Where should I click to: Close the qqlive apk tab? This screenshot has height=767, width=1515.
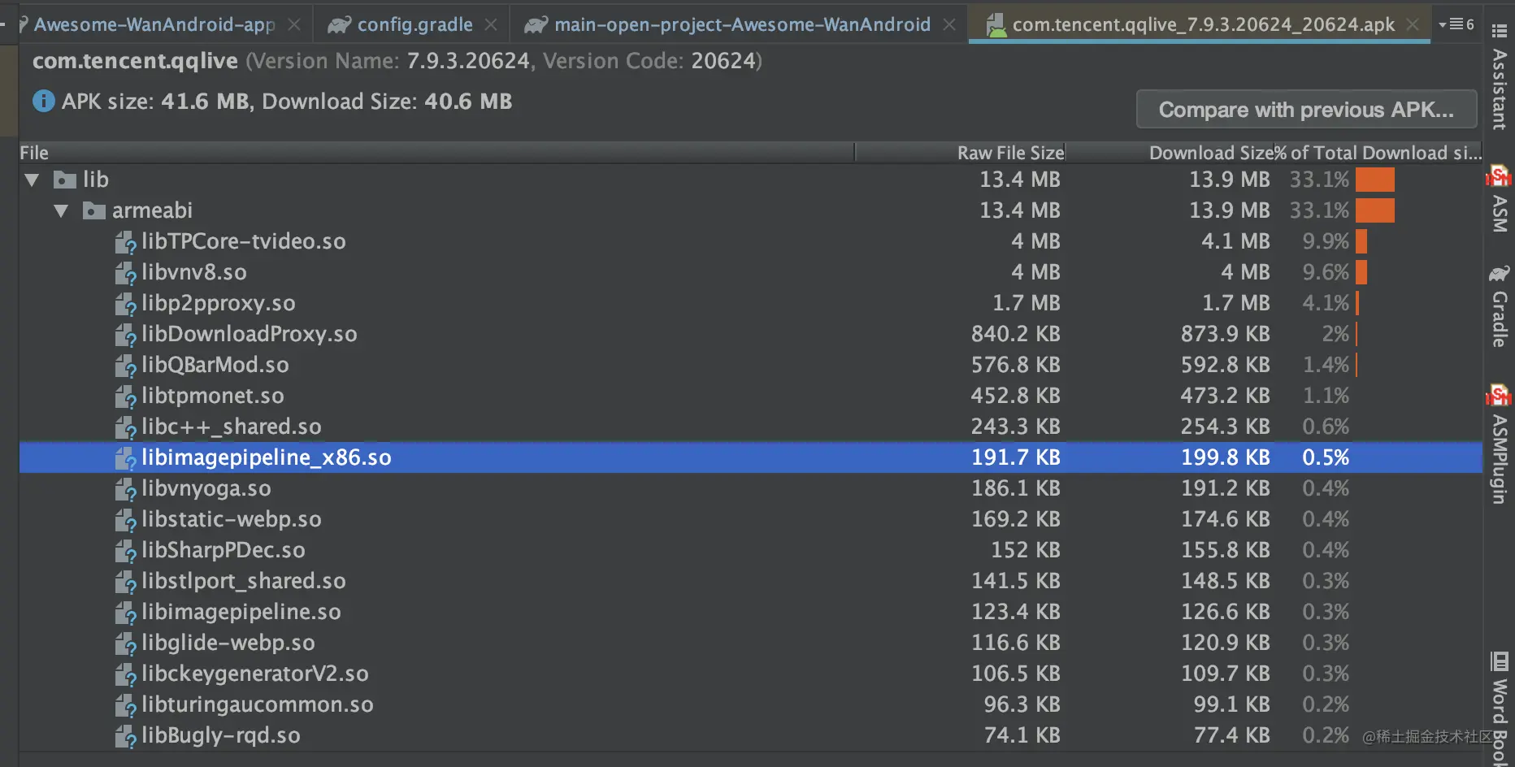click(x=1413, y=25)
